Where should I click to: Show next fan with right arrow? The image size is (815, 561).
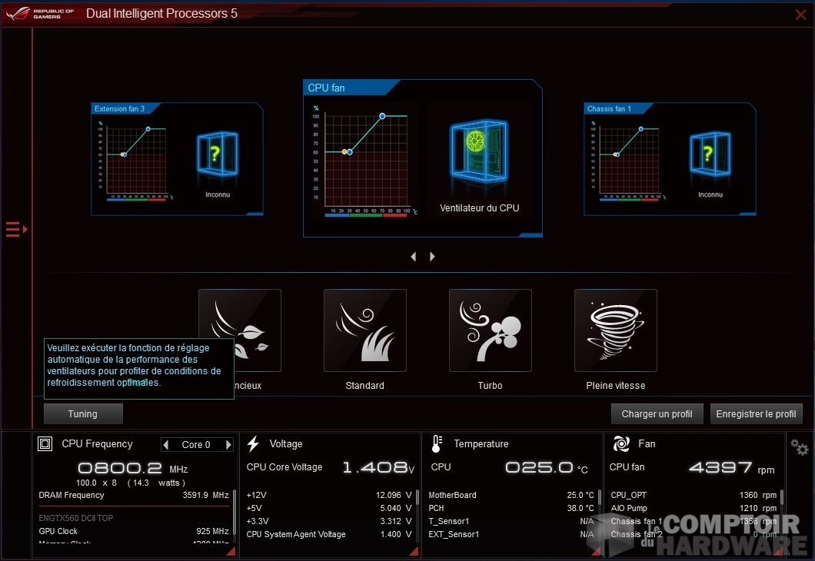pyautogui.click(x=432, y=257)
